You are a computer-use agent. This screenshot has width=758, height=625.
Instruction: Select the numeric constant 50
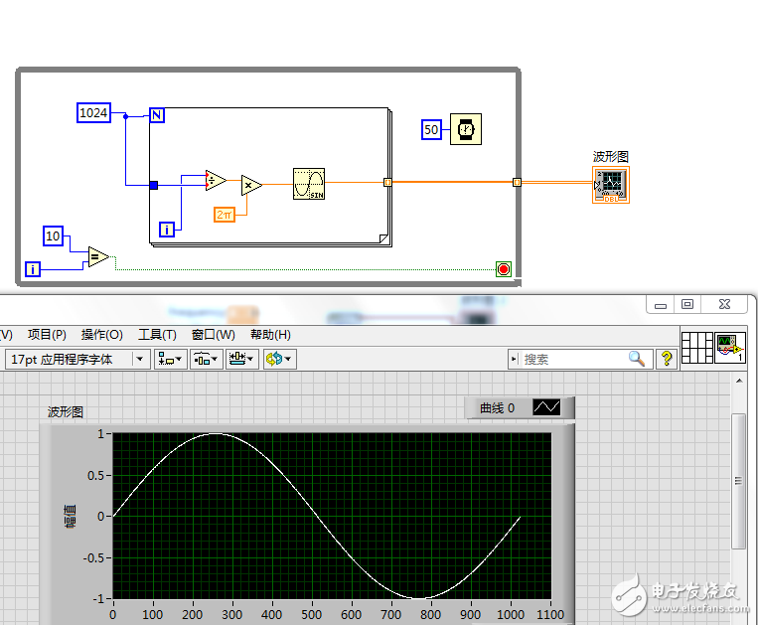tap(431, 129)
